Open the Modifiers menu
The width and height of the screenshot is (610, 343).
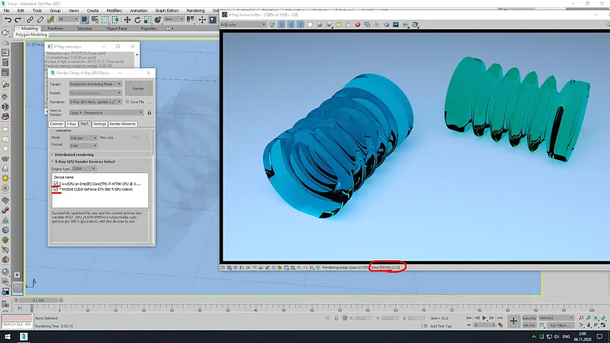tap(114, 10)
